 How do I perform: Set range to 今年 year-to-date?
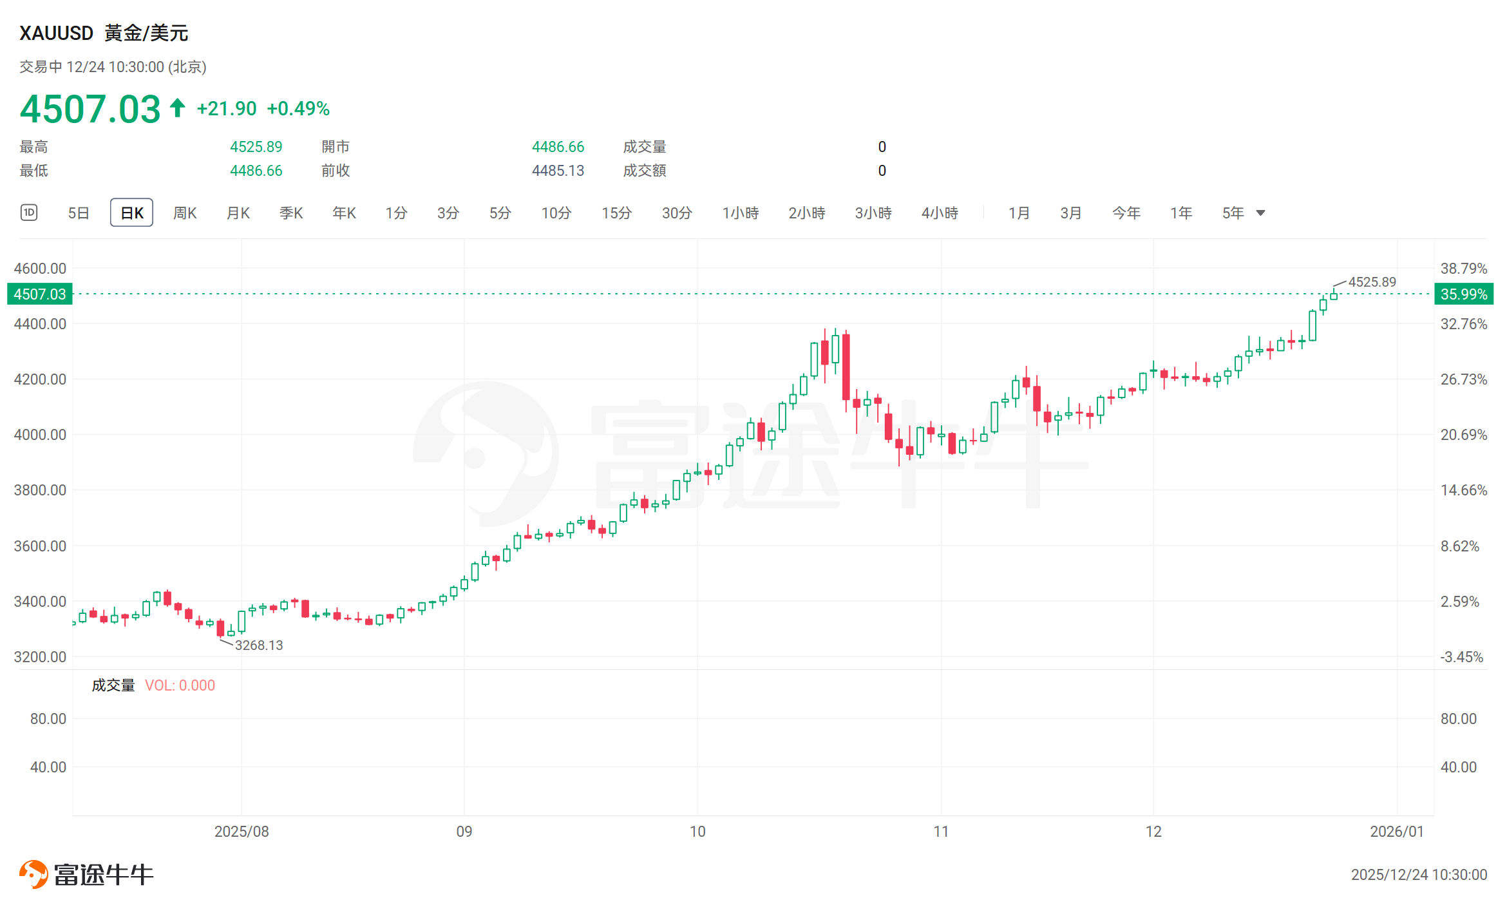click(x=1126, y=213)
